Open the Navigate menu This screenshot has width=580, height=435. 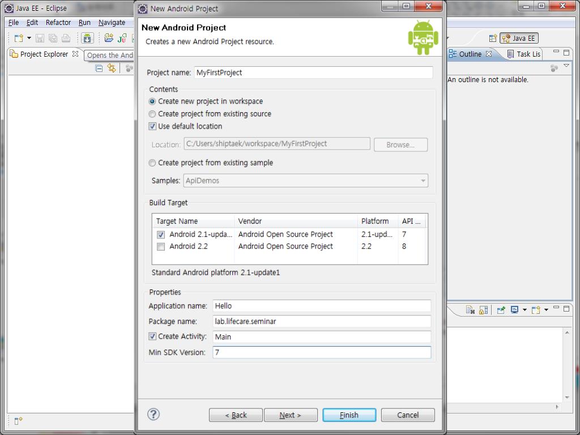click(x=112, y=23)
